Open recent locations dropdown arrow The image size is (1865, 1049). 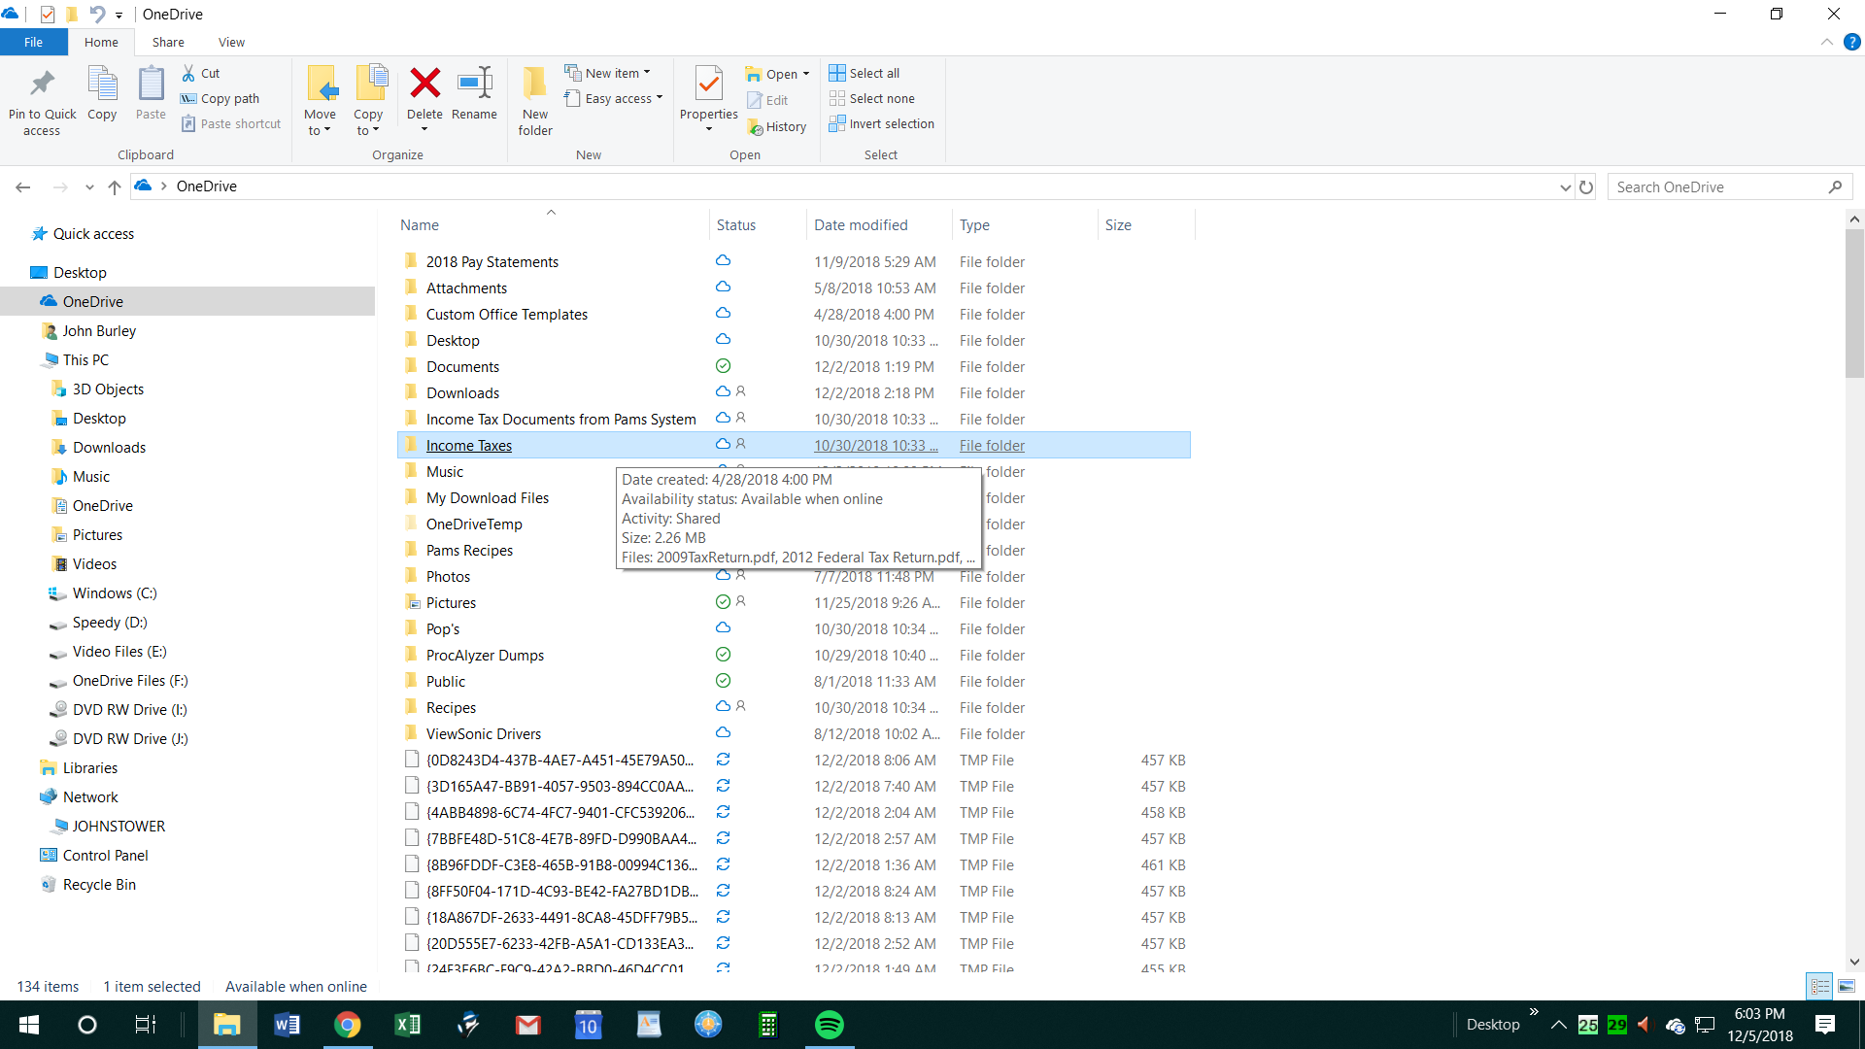coord(89,186)
